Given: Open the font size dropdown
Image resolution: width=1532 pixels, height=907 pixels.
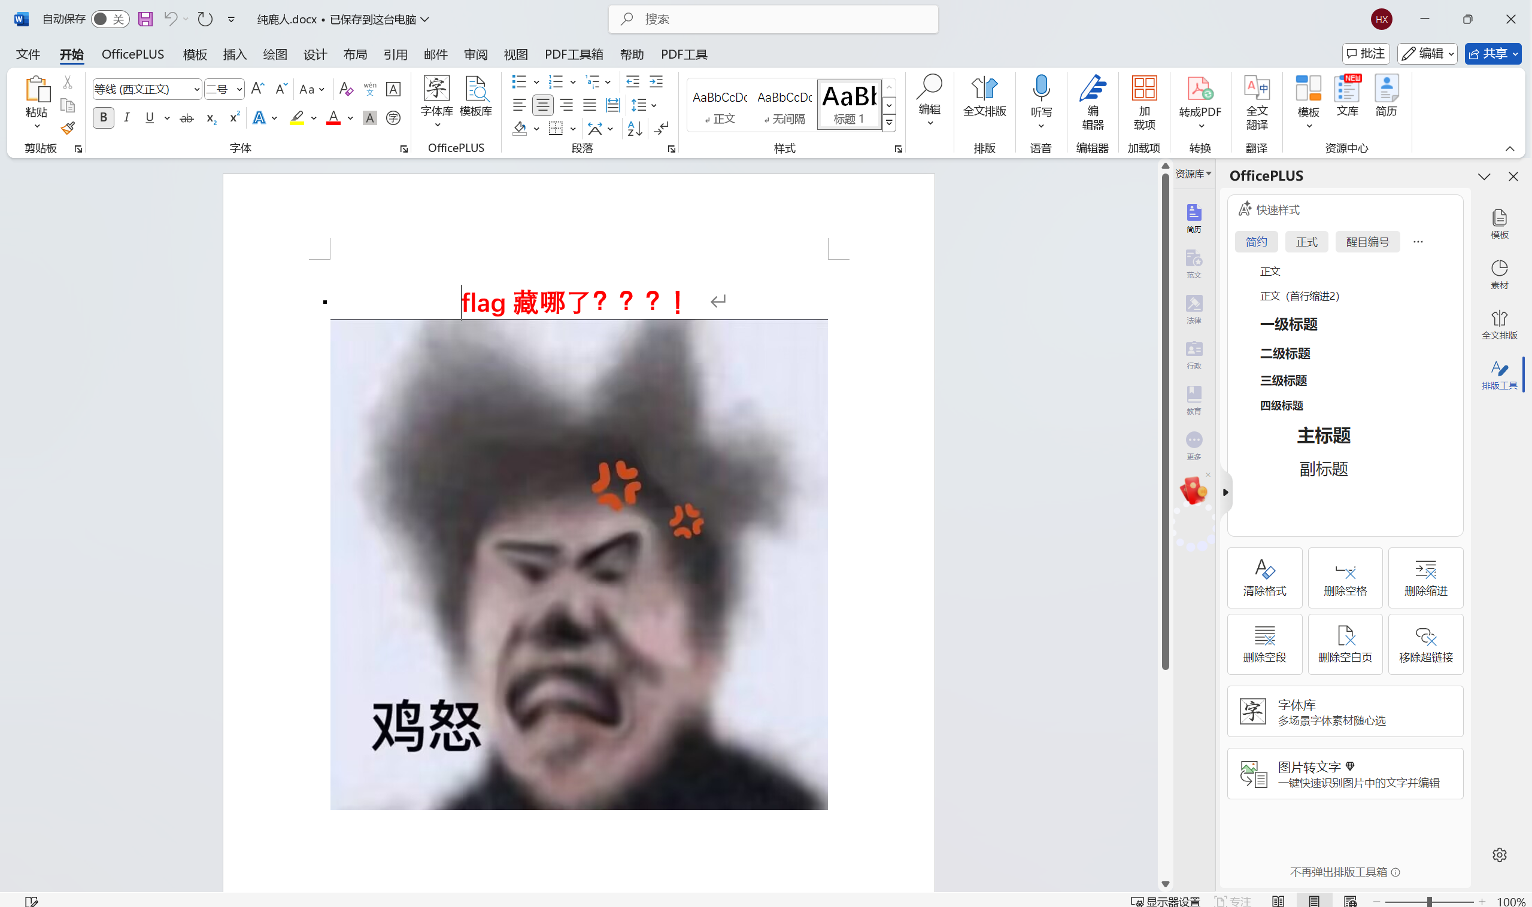Looking at the screenshot, I should click(238, 89).
